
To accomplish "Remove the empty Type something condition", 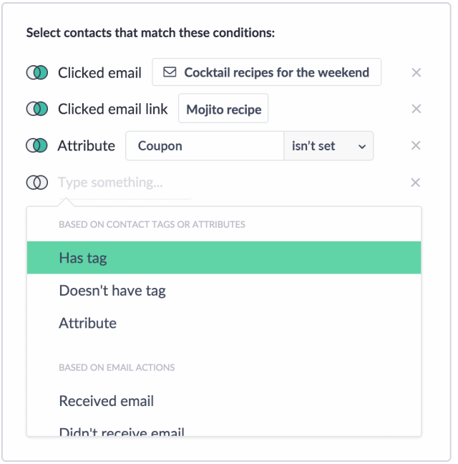I will (x=416, y=183).
